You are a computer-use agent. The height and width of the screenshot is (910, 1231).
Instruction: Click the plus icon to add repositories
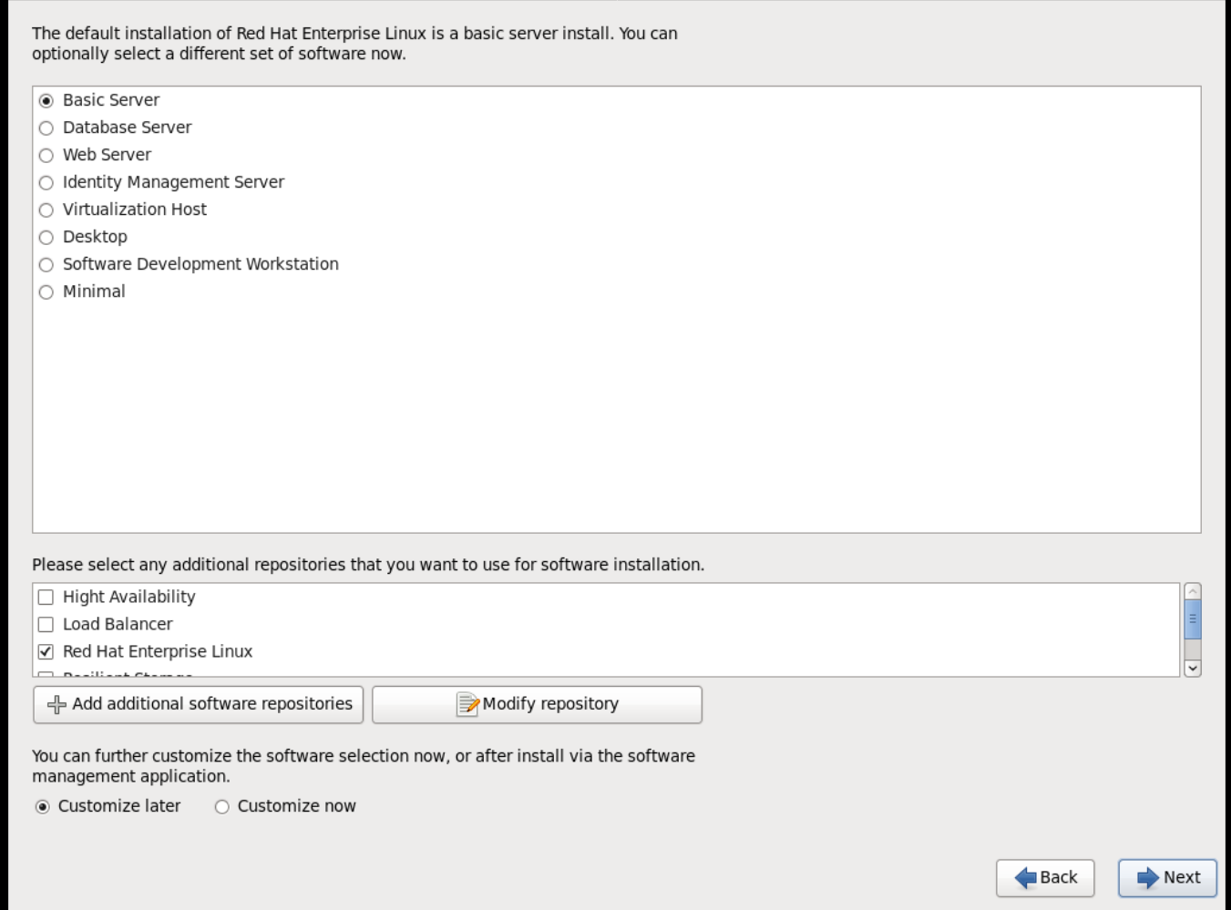coord(56,705)
